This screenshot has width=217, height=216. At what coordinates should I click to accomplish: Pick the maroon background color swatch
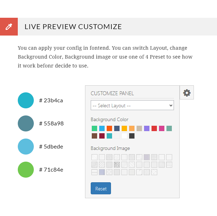pos(102,136)
